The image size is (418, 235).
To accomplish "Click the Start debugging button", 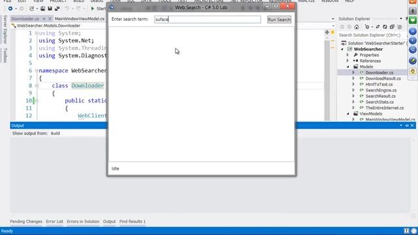I will (98, 8).
